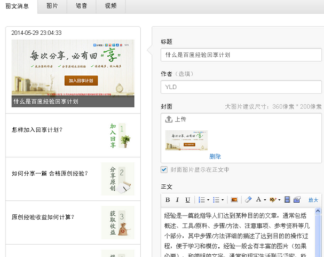
Task: Toggle bold formatting in the 正文 editor
Action: tap(168, 200)
